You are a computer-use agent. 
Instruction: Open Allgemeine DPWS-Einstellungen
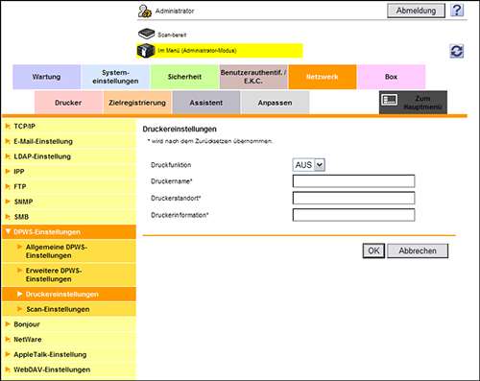pos(69,251)
